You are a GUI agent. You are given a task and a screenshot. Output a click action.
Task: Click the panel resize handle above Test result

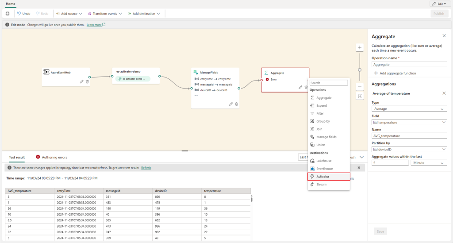coord(185,150)
